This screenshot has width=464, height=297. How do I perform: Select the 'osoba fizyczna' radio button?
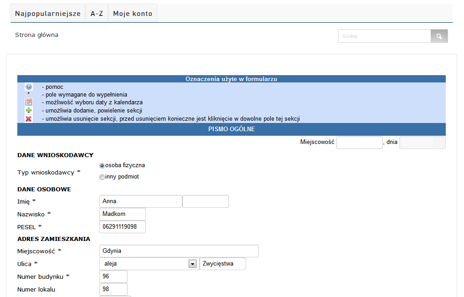pyautogui.click(x=102, y=166)
